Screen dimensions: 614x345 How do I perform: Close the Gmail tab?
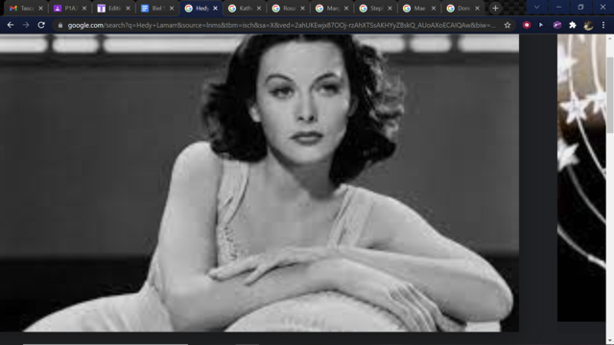coord(40,9)
